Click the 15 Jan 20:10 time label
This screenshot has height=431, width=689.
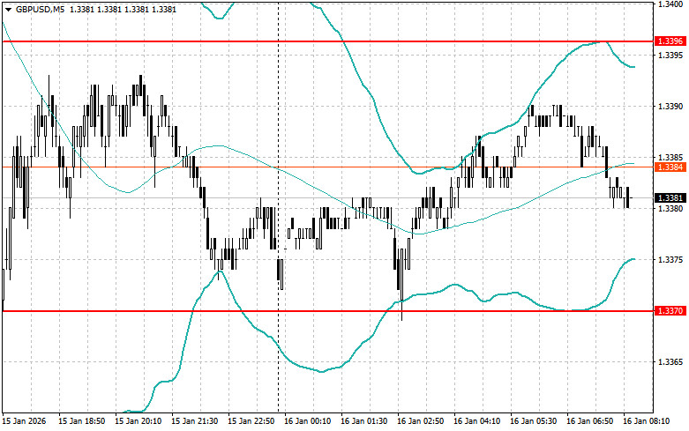tap(138, 421)
